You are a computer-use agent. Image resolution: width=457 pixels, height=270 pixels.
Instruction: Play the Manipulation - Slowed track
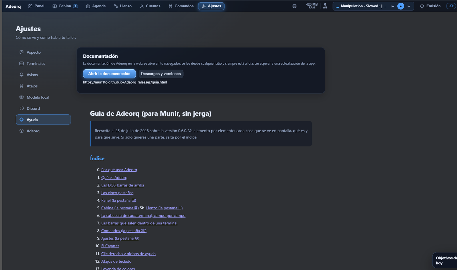point(401,6)
